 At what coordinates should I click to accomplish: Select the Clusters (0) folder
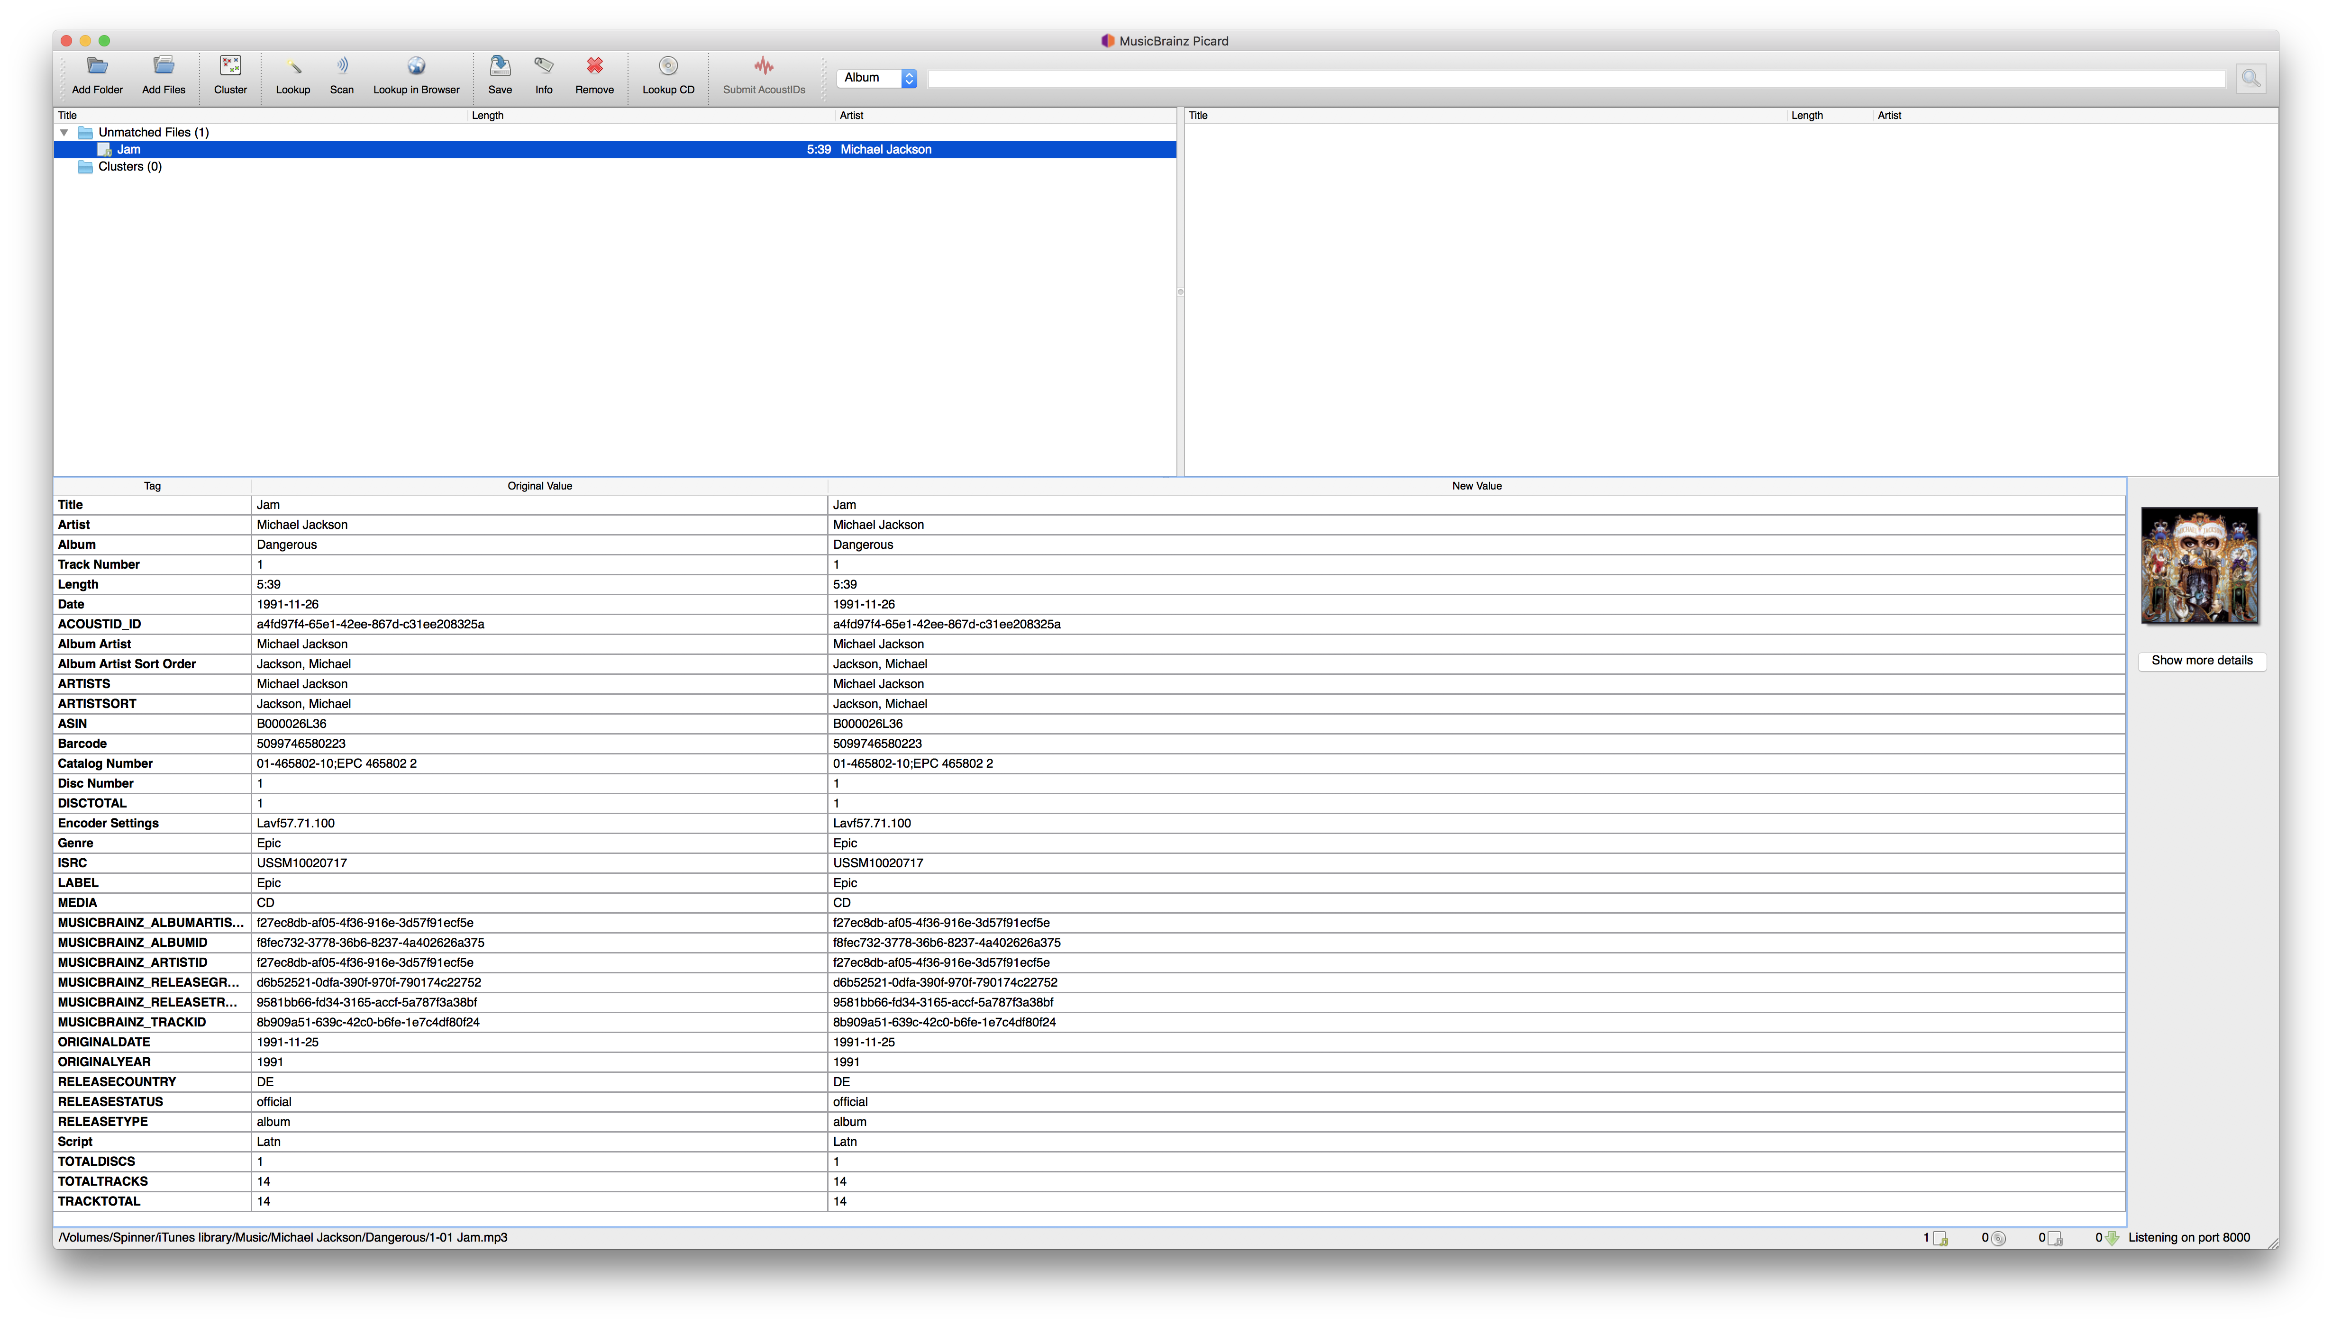click(x=129, y=166)
